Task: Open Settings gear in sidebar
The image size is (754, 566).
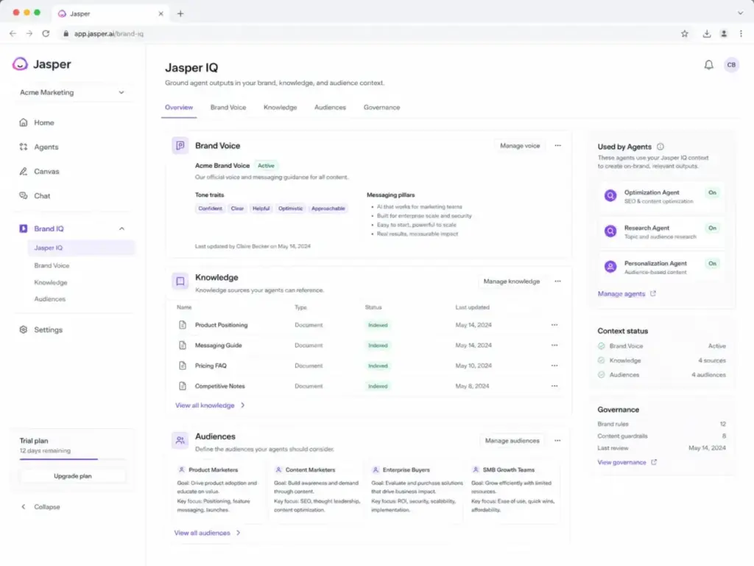Action: (23, 329)
